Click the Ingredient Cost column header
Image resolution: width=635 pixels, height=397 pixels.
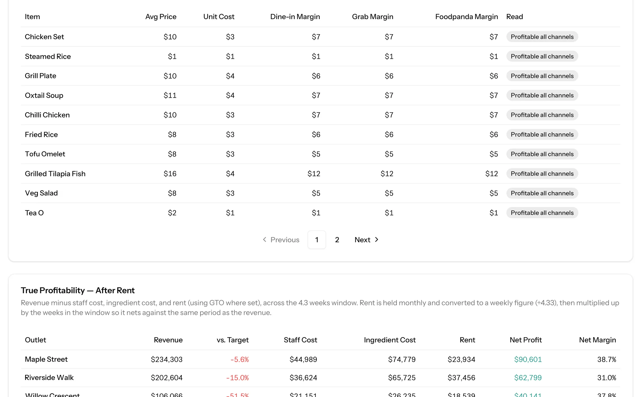(390, 340)
